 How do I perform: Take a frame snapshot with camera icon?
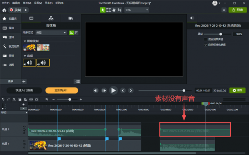click(x=37, y=99)
